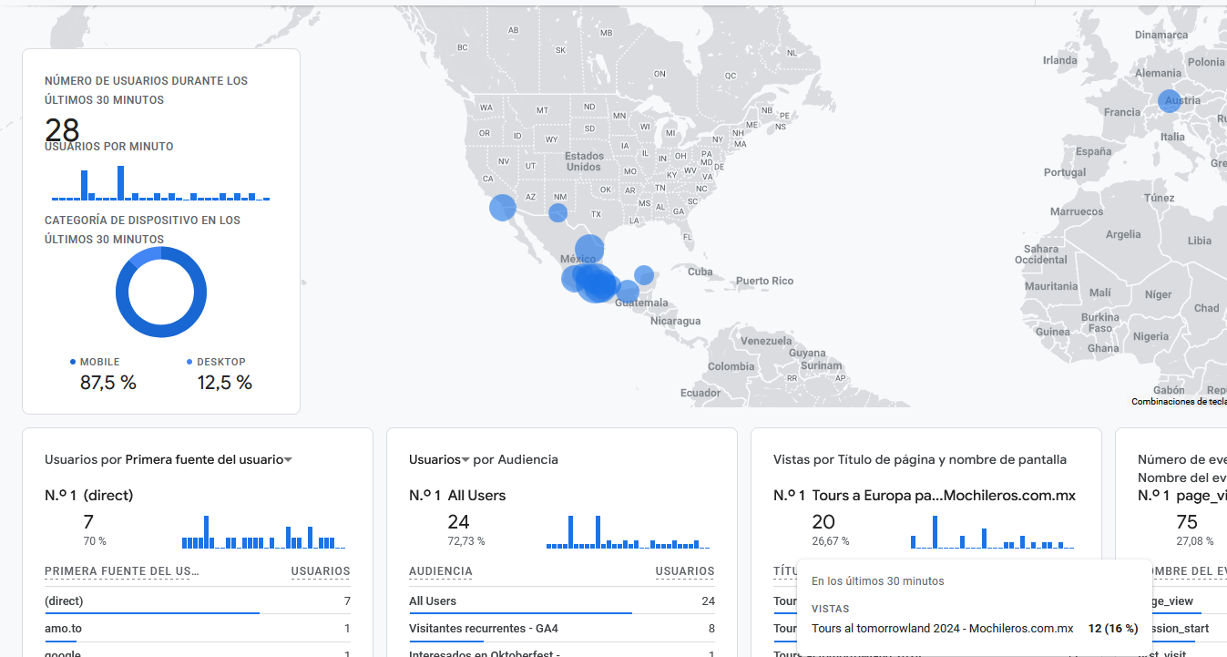Open the Primera fuente del usuario dropdown arrow
Screen dimensions: 1227x657
pyautogui.click(x=288, y=460)
